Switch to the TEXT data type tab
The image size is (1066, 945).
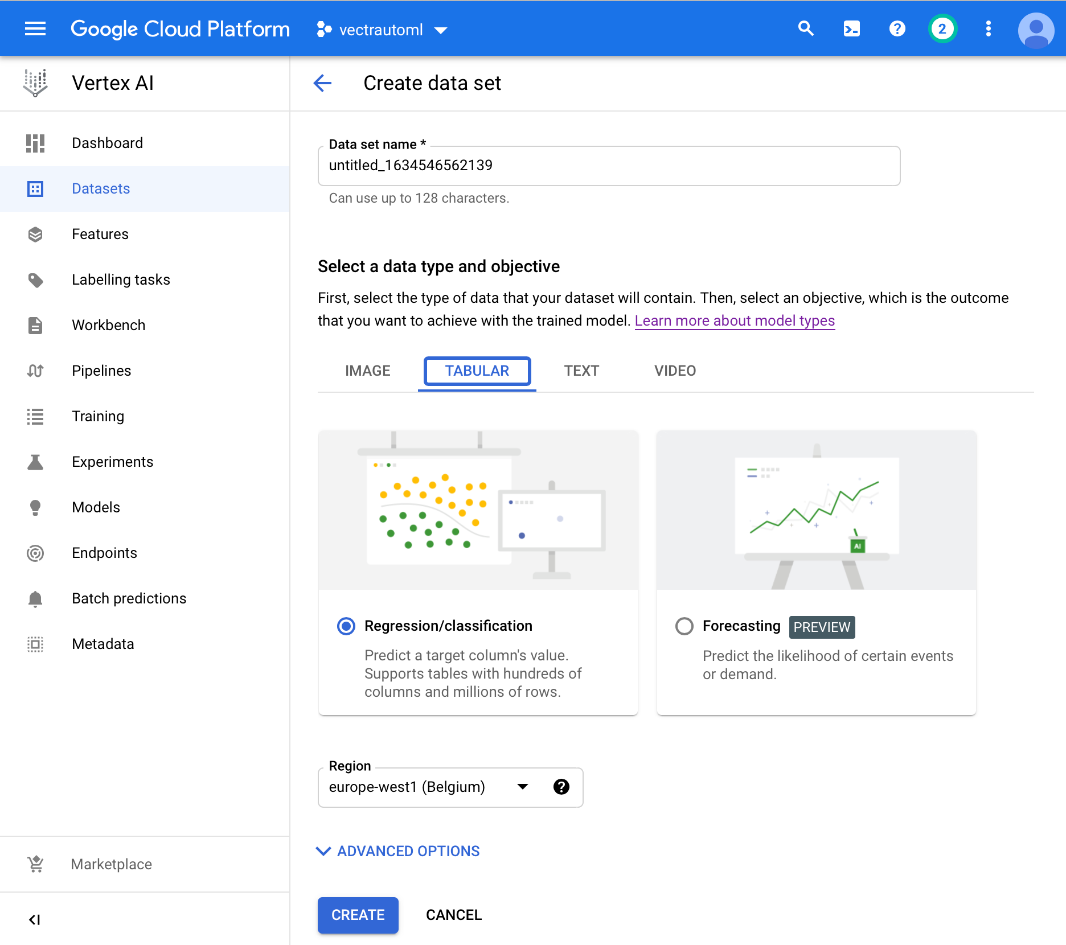(x=581, y=371)
